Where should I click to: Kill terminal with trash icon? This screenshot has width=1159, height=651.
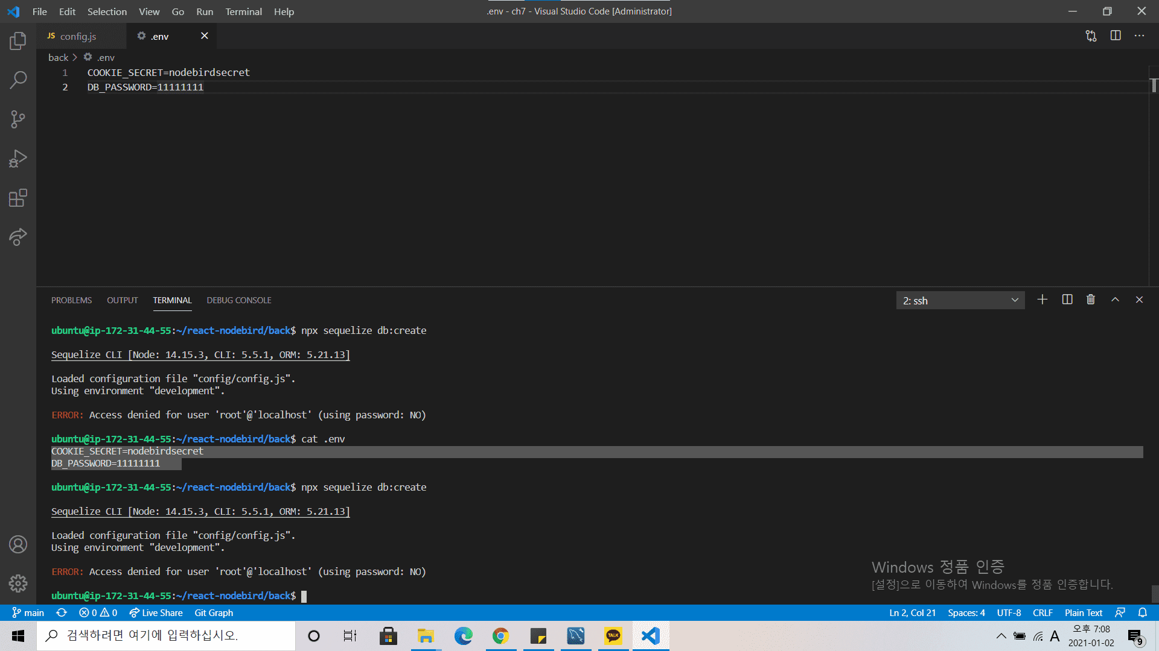pyautogui.click(x=1091, y=300)
